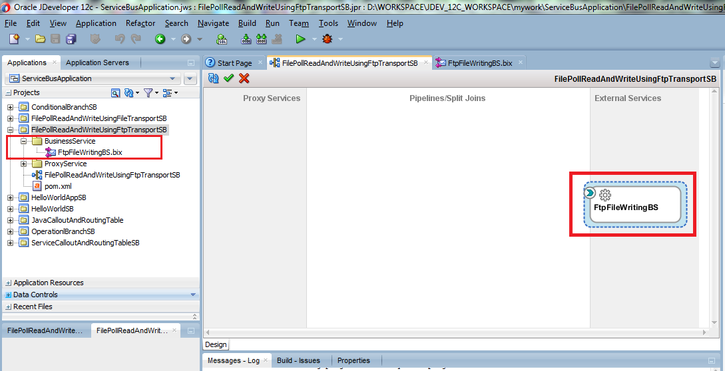
Task: Open the application menu arrow button beside the combo box
Action: (190, 78)
